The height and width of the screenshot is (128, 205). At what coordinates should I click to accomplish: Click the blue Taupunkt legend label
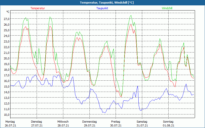(102, 8)
